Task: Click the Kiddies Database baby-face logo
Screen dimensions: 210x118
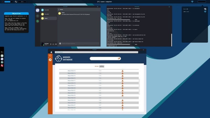Action: [58, 58]
